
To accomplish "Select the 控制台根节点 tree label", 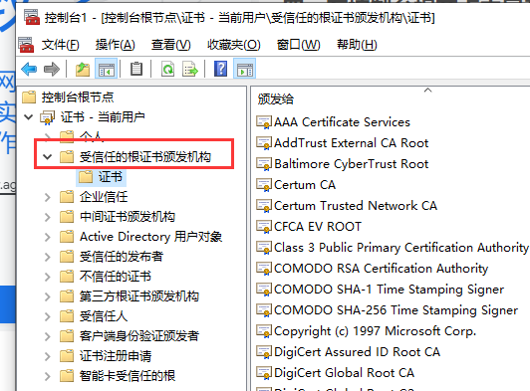I will coord(78,98).
